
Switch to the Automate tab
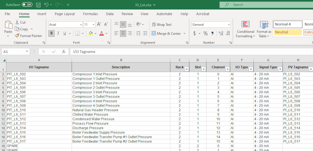coord(164,14)
